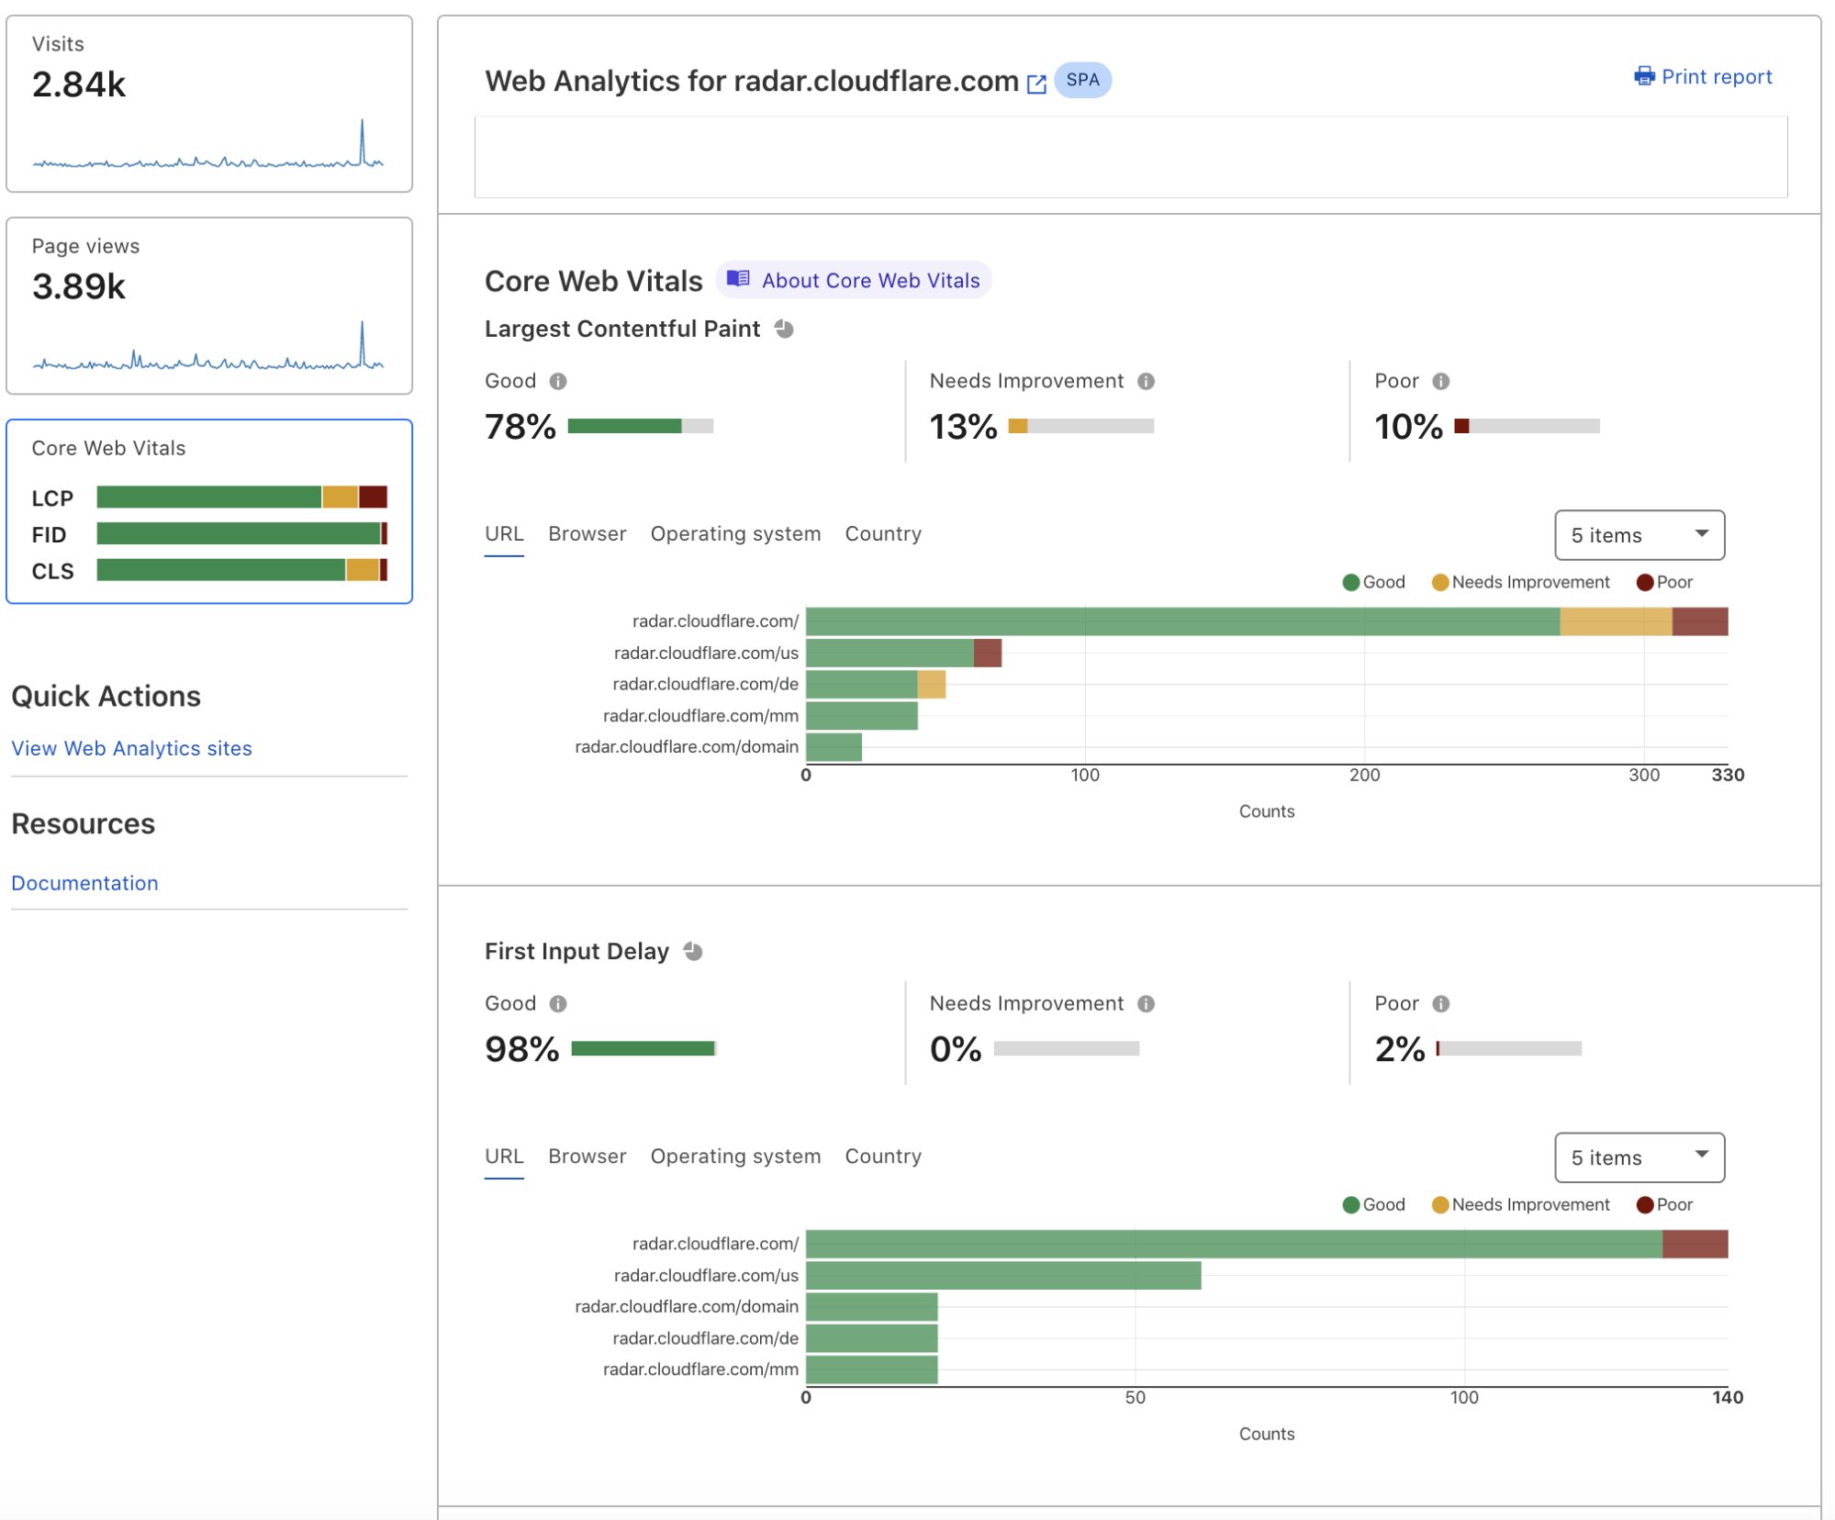Click radar.cloudflare.com/de label in FID chart

click(705, 1338)
